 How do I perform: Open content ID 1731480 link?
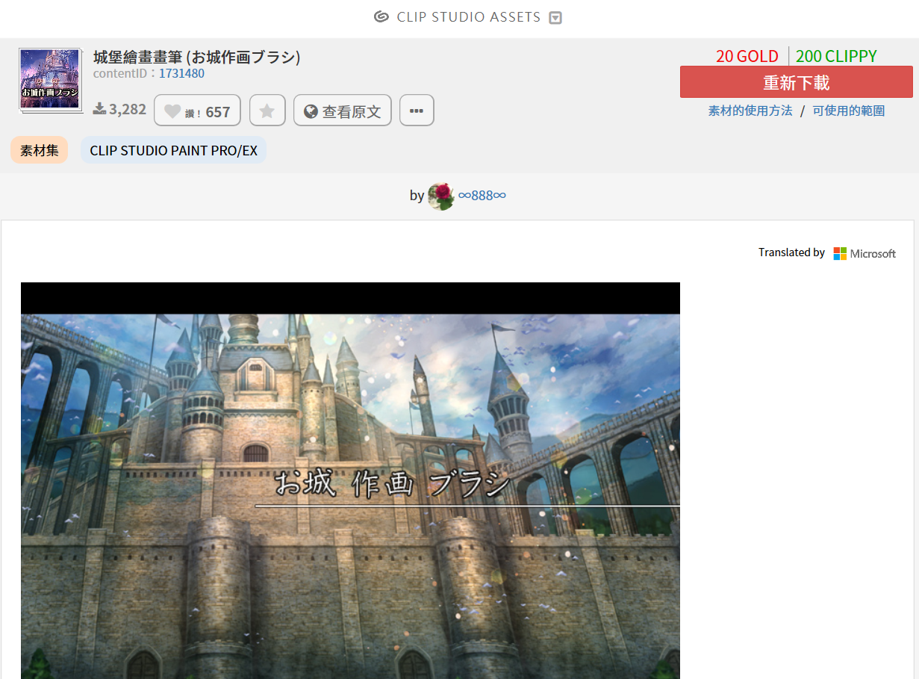pos(181,73)
